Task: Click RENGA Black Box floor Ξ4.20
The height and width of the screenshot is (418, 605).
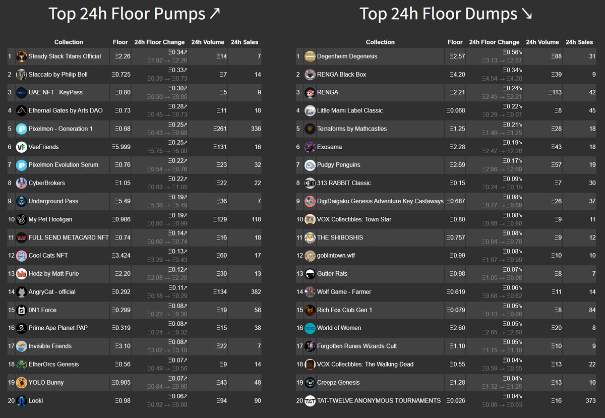Action: click(457, 75)
